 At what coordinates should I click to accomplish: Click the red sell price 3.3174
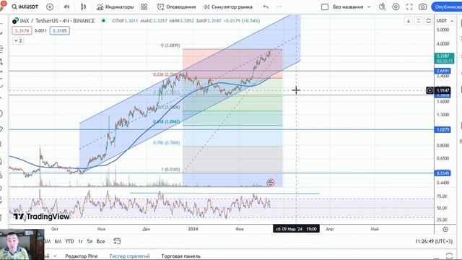(22, 30)
